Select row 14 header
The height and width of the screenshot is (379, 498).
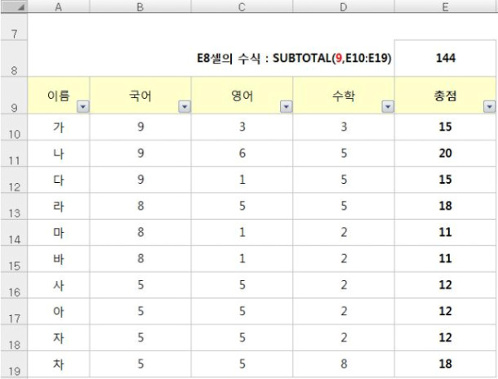(x=14, y=233)
